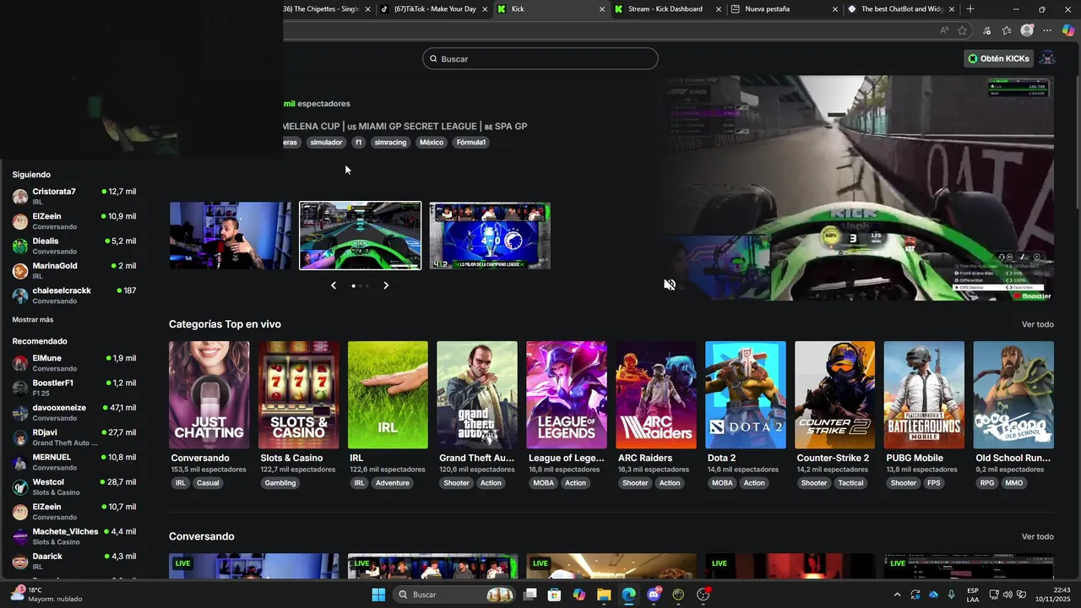Viewport: 1081px width, 608px height.
Task: Click the Fórmula1 tag
Action: click(x=471, y=142)
